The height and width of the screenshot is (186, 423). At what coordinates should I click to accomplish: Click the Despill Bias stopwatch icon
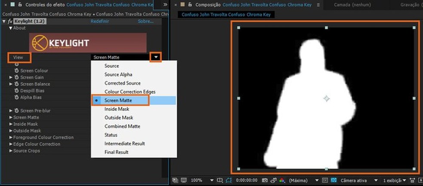(17, 91)
